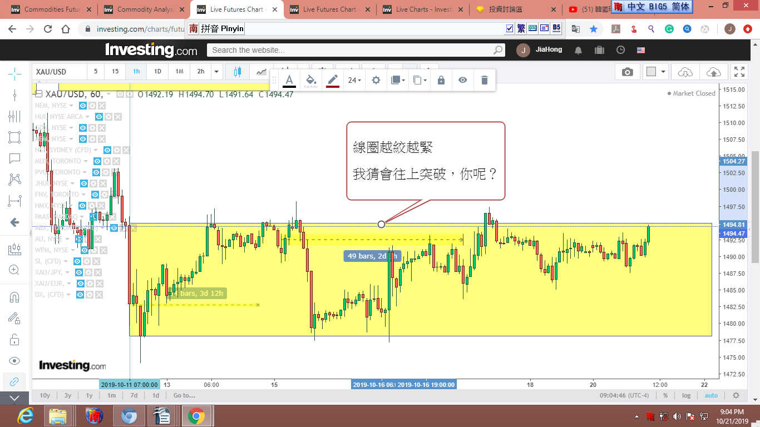Select the 1D interval
This screenshot has width=760, height=427.
coord(157,72)
